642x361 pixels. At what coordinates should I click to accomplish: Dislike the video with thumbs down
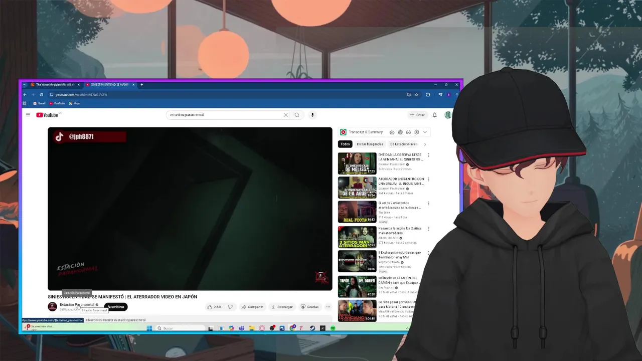pos(230,307)
